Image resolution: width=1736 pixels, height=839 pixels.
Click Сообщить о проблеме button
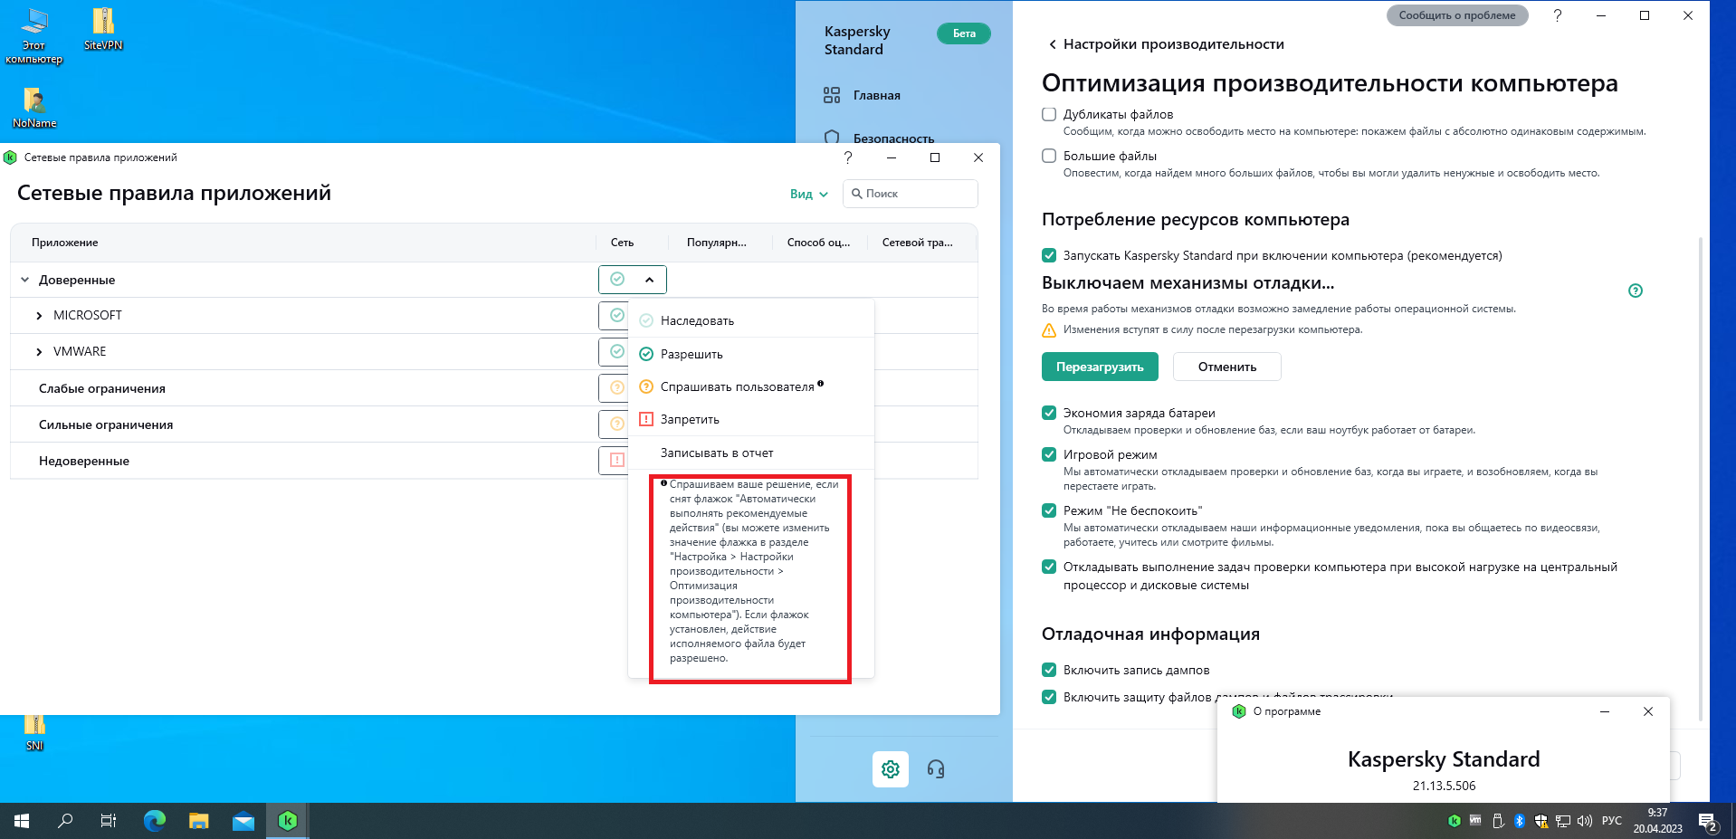tap(1457, 15)
